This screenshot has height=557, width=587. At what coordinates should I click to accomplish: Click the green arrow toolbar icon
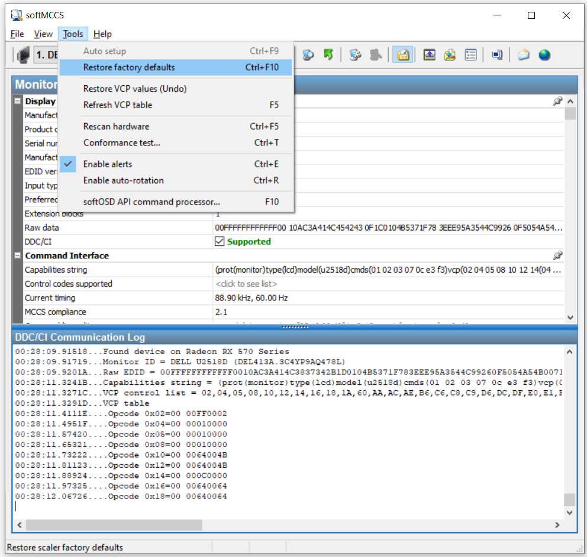click(328, 55)
